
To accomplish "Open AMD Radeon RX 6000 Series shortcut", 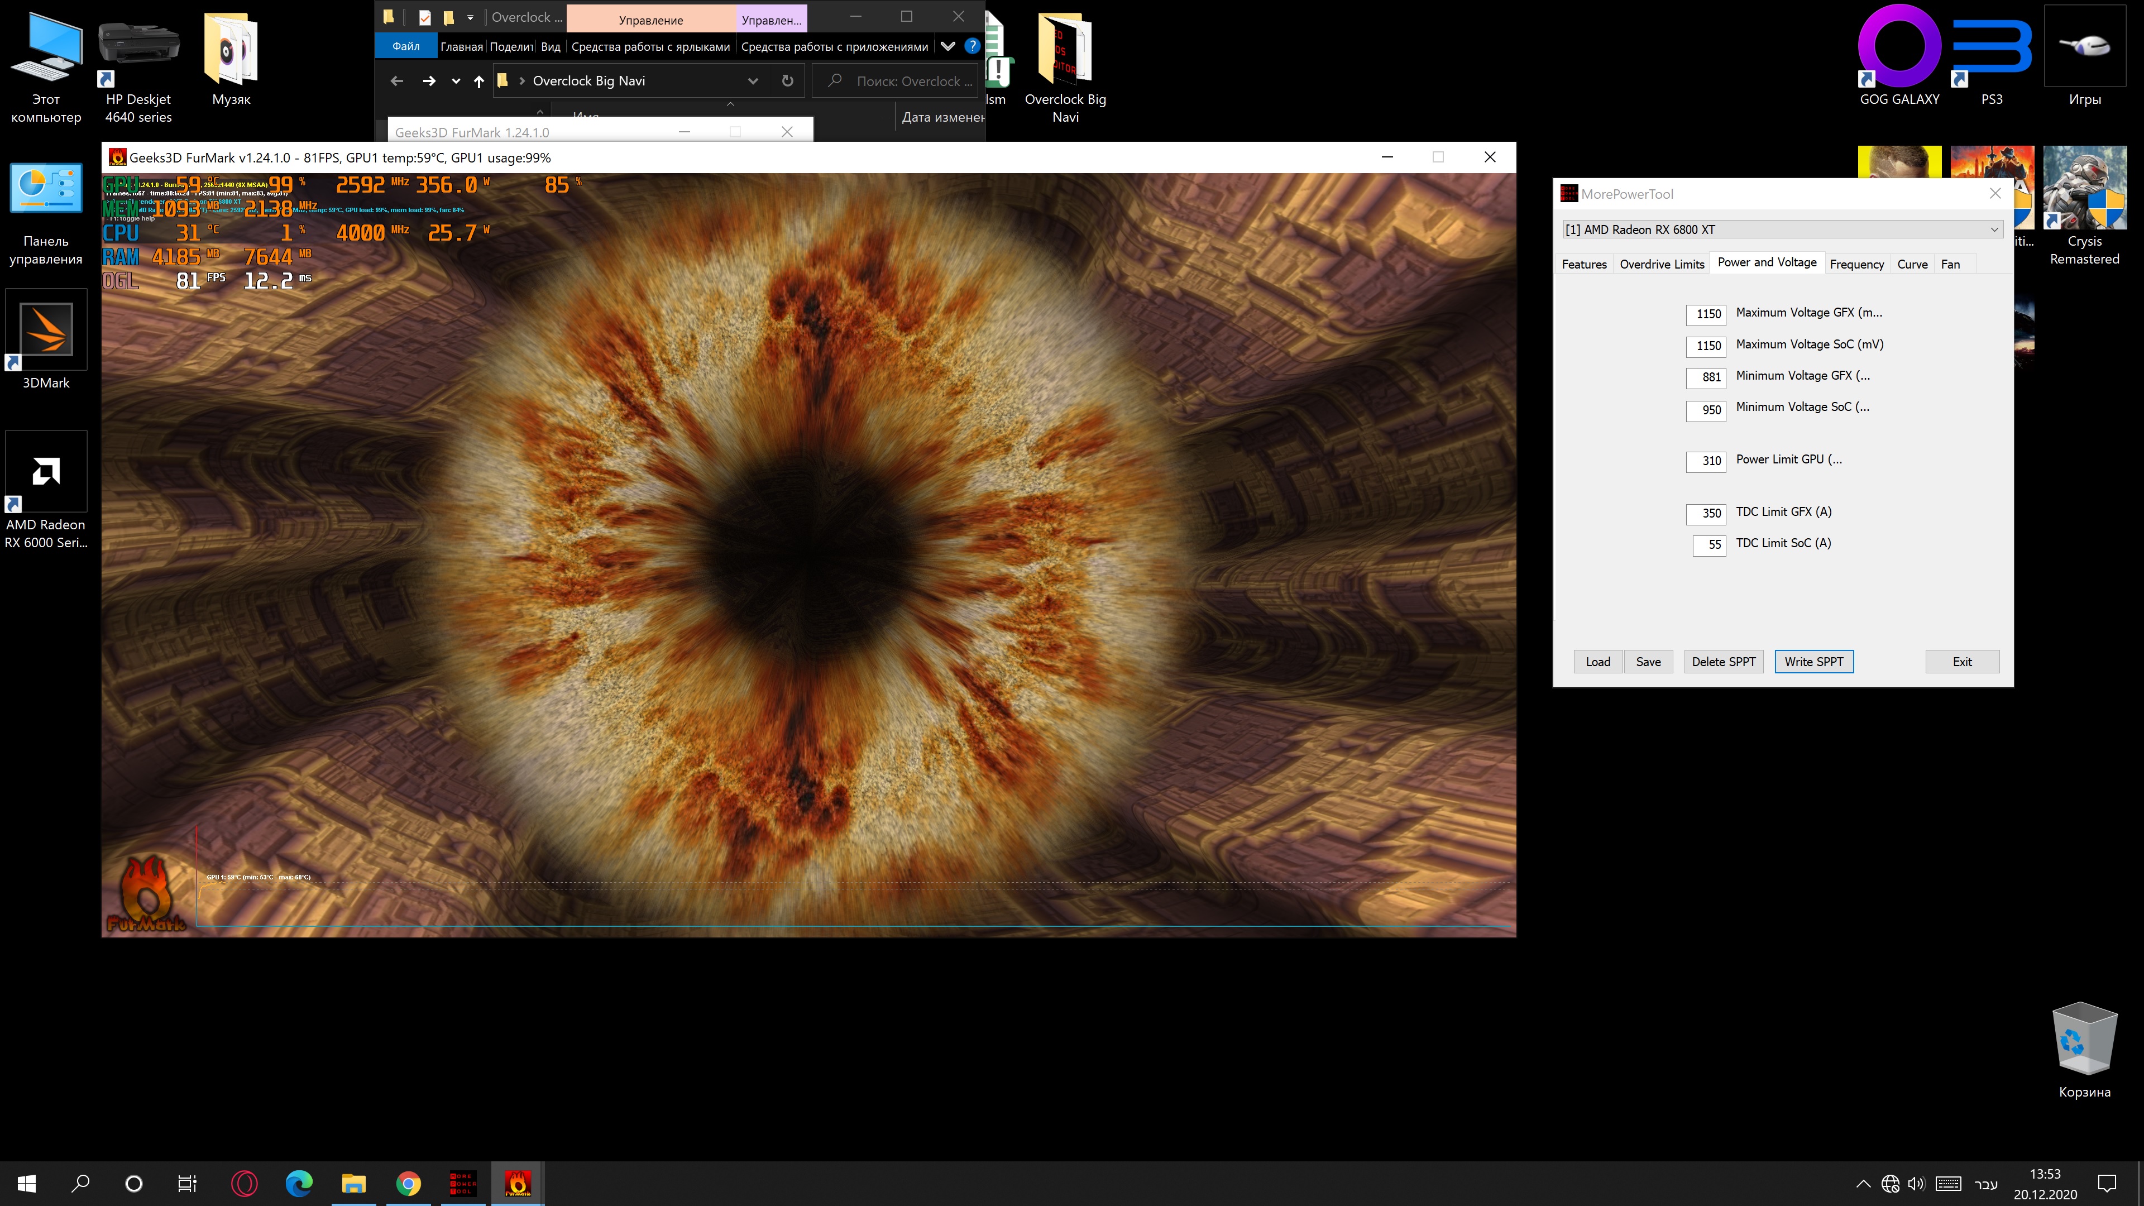I will point(46,472).
